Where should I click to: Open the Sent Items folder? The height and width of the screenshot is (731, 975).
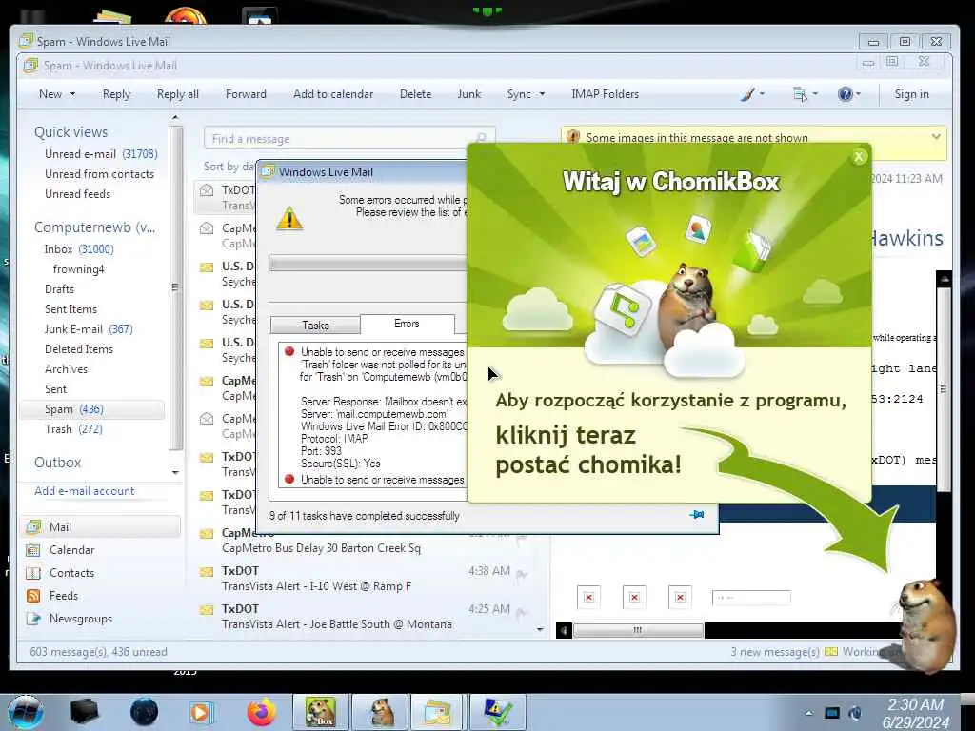[70, 309]
